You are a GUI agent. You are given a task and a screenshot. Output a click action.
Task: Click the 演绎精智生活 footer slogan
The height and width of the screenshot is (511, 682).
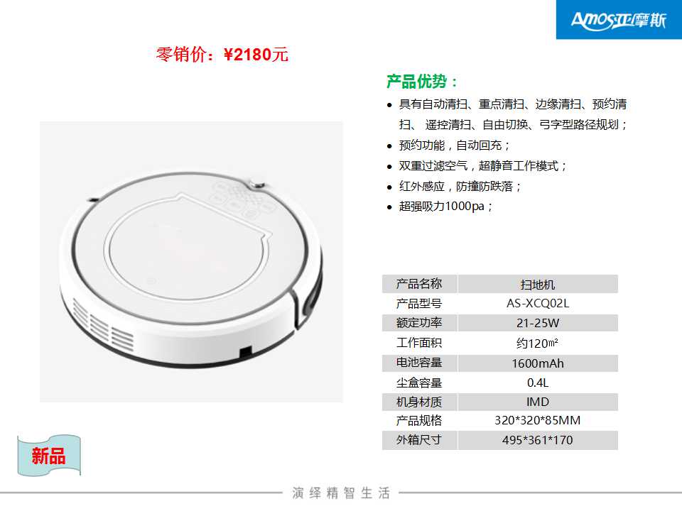click(342, 493)
